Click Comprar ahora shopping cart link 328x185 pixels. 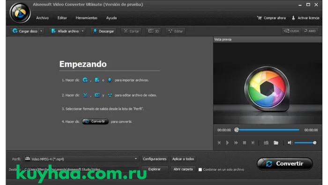pos(271,18)
